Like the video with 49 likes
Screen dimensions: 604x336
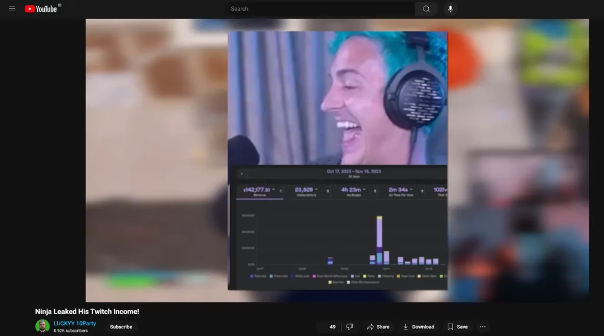click(329, 327)
